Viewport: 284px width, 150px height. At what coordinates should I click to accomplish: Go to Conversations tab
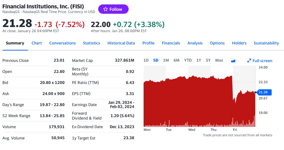click(62, 43)
